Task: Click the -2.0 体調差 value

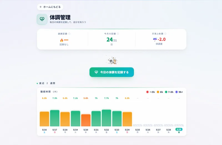Action: [x=162, y=39]
